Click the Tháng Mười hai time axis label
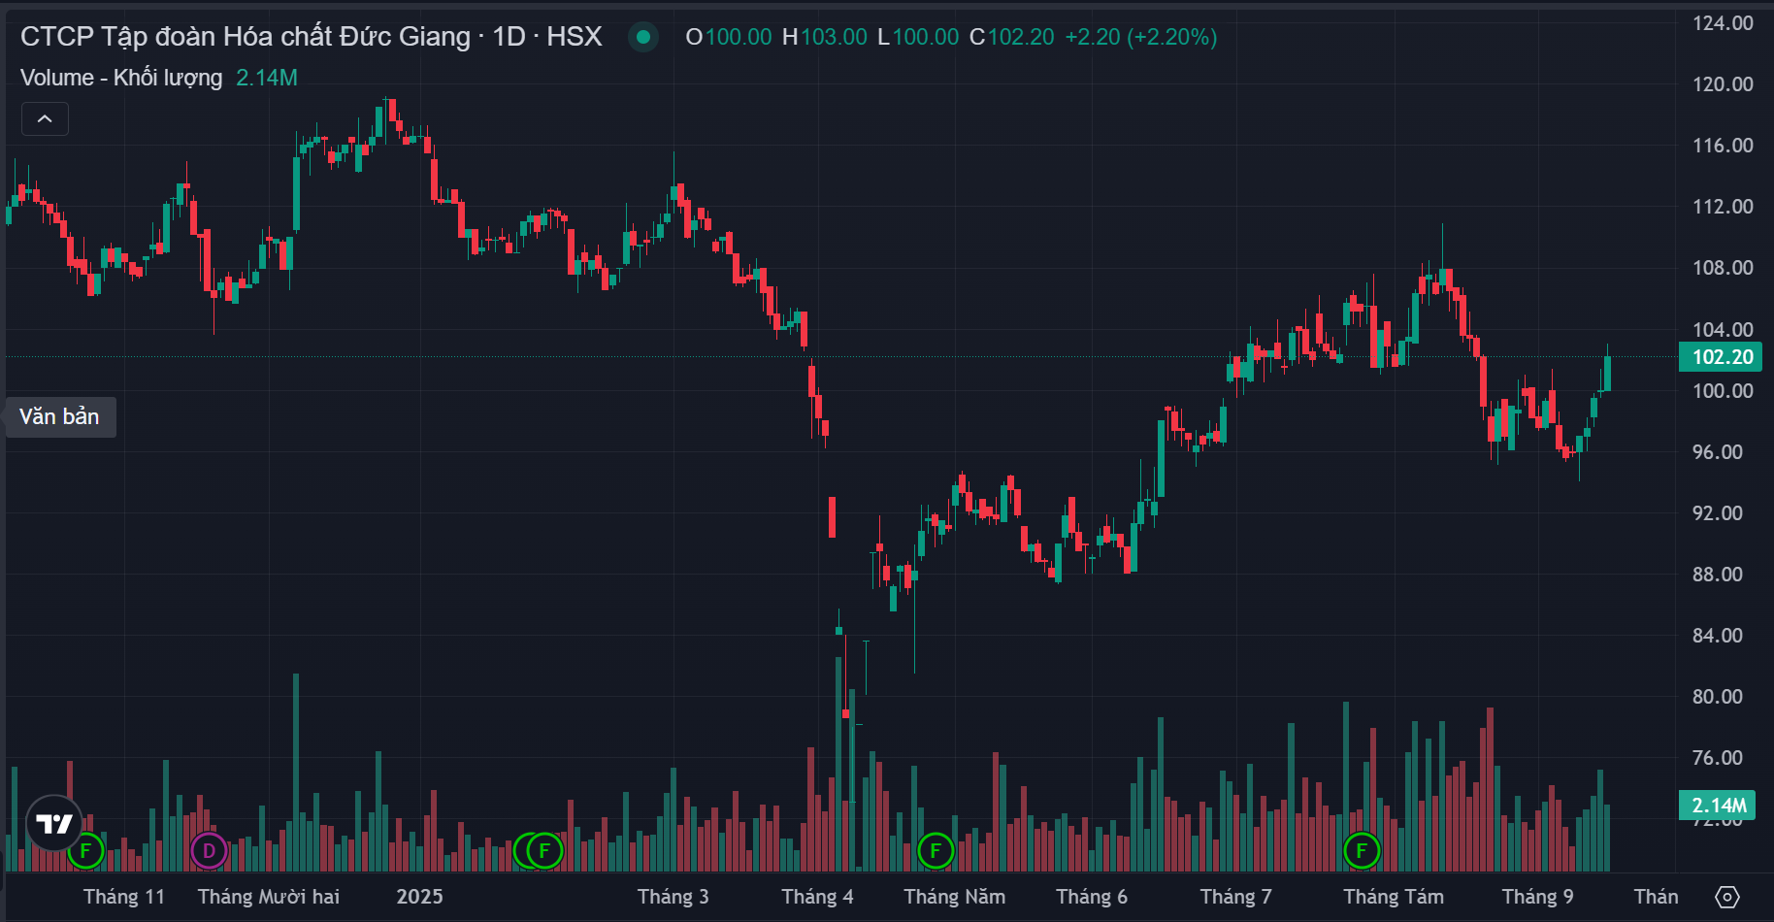1774x922 pixels. coord(269,897)
